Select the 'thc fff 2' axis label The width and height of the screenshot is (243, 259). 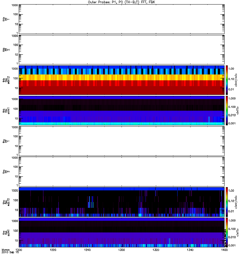click(x=6, y=172)
